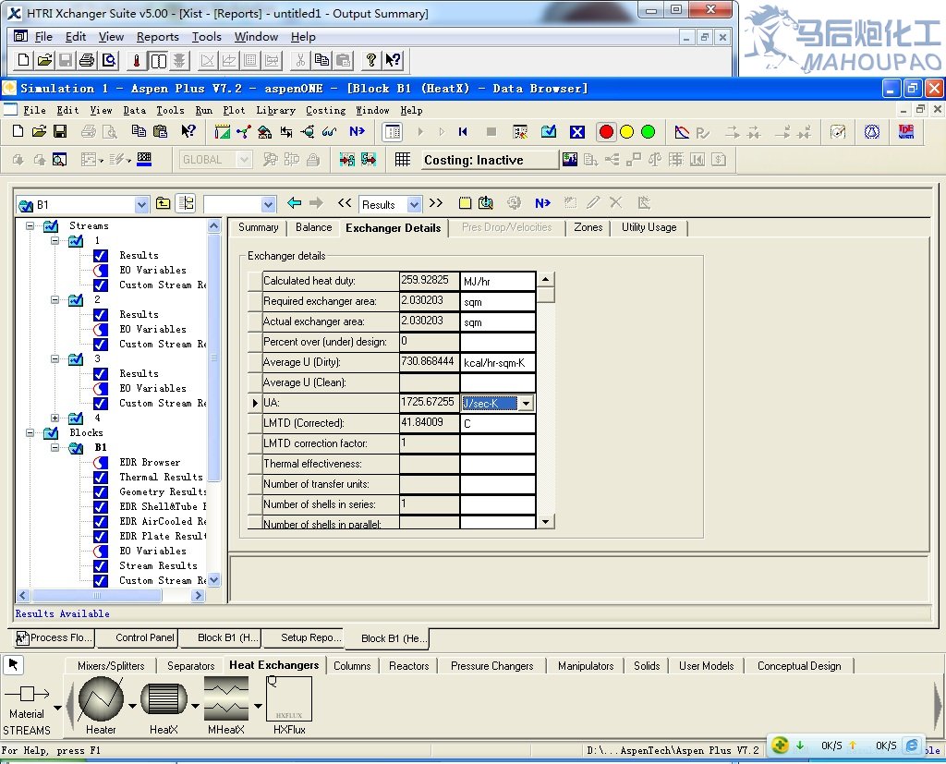
Task: Collapse stream 1 node in tree
Action: (55, 241)
